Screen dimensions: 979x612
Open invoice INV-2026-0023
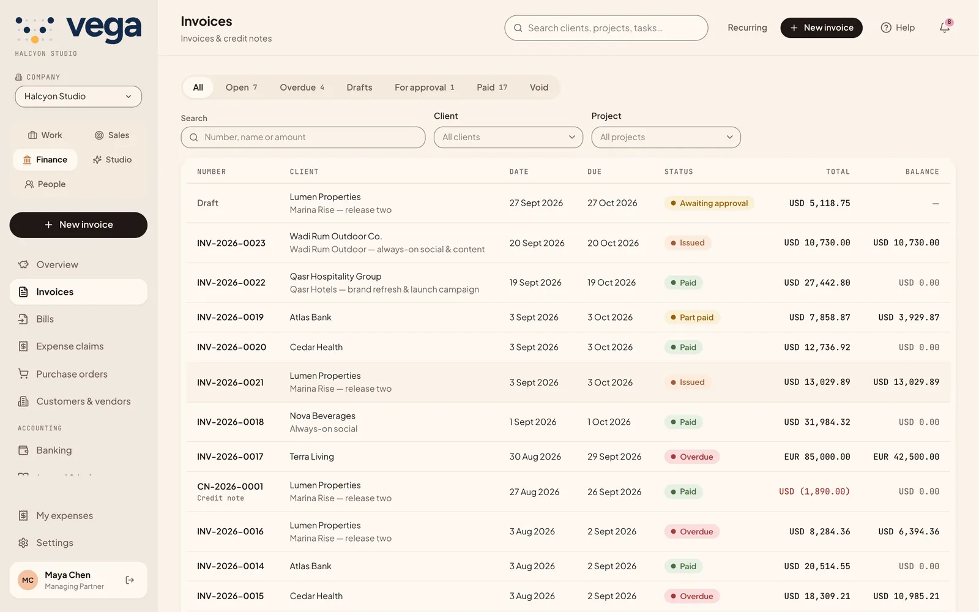click(x=568, y=243)
